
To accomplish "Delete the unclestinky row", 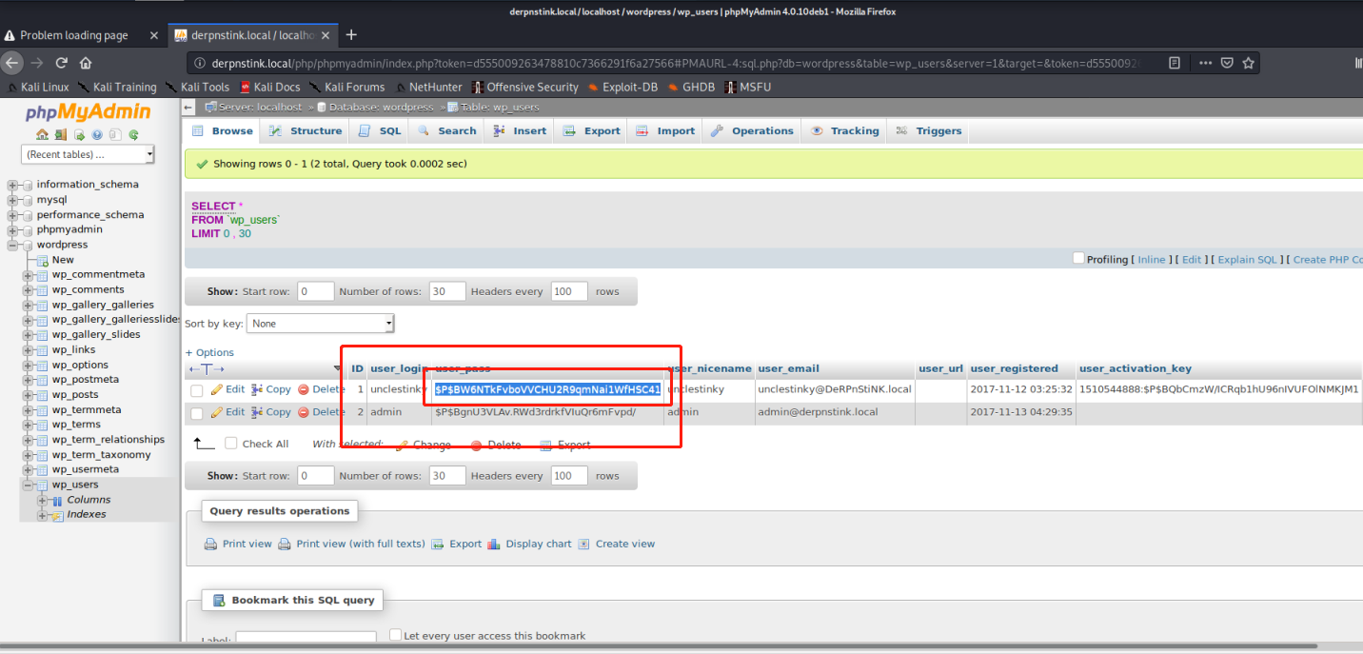I will click(x=321, y=389).
